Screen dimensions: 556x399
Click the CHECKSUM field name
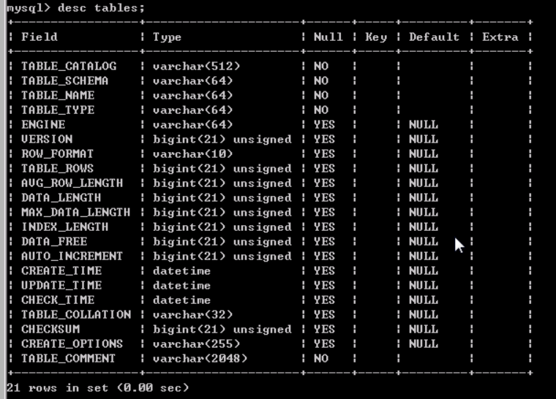tap(50, 329)
